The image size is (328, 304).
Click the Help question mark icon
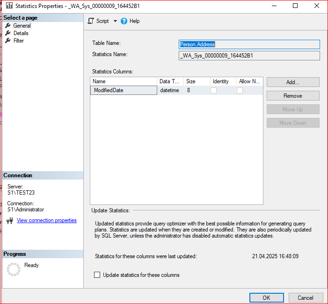point(124,21)
